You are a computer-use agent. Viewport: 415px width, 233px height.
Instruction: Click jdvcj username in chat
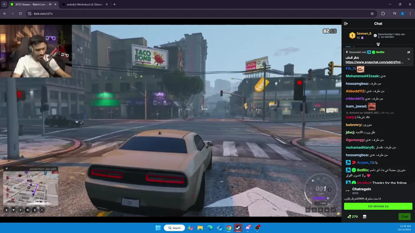350,132
